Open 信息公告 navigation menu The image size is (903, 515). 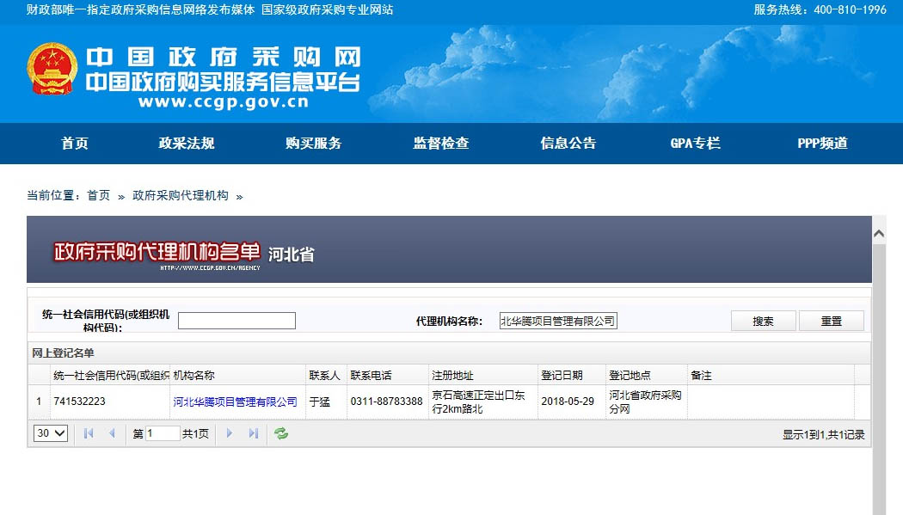(x=568, y=144)
